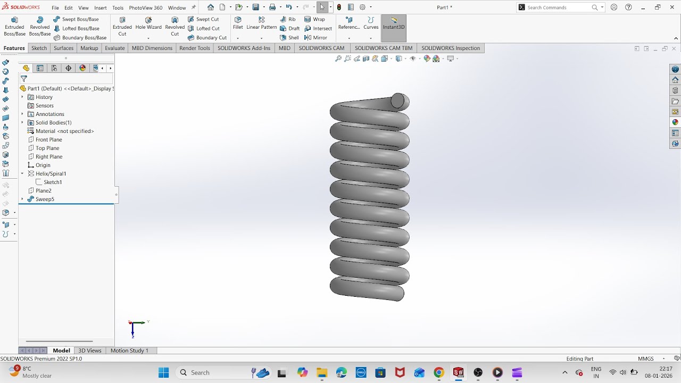Toggle Instant3D mode
The image size is (681, 383).
(x=394, y=28)
